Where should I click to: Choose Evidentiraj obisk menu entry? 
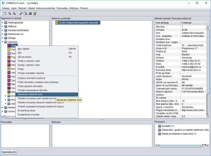[x=47, y=111]
